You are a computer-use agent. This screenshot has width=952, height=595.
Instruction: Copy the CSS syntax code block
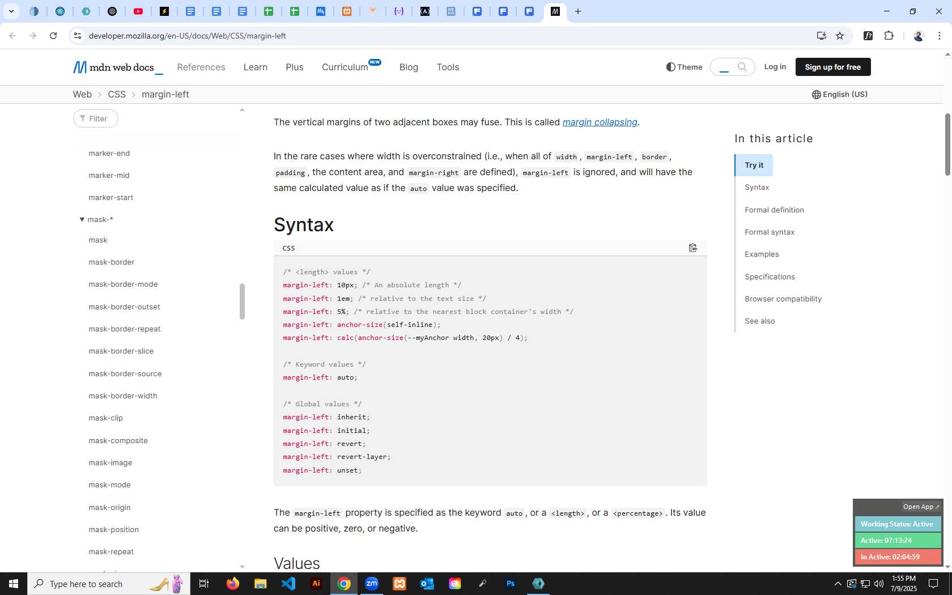tap(692, 248)
